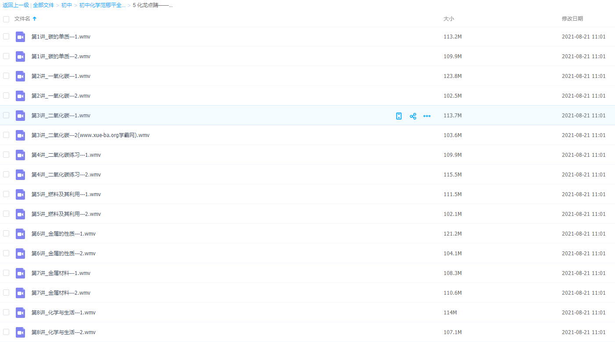
Task: Click video icon of 第8讲_化学与生活---2.wmv
Action: pyautogui.click(x=21, y=332)
